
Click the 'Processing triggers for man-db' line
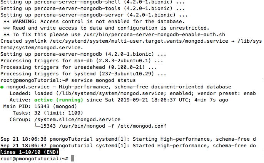[x=82, y=61]
